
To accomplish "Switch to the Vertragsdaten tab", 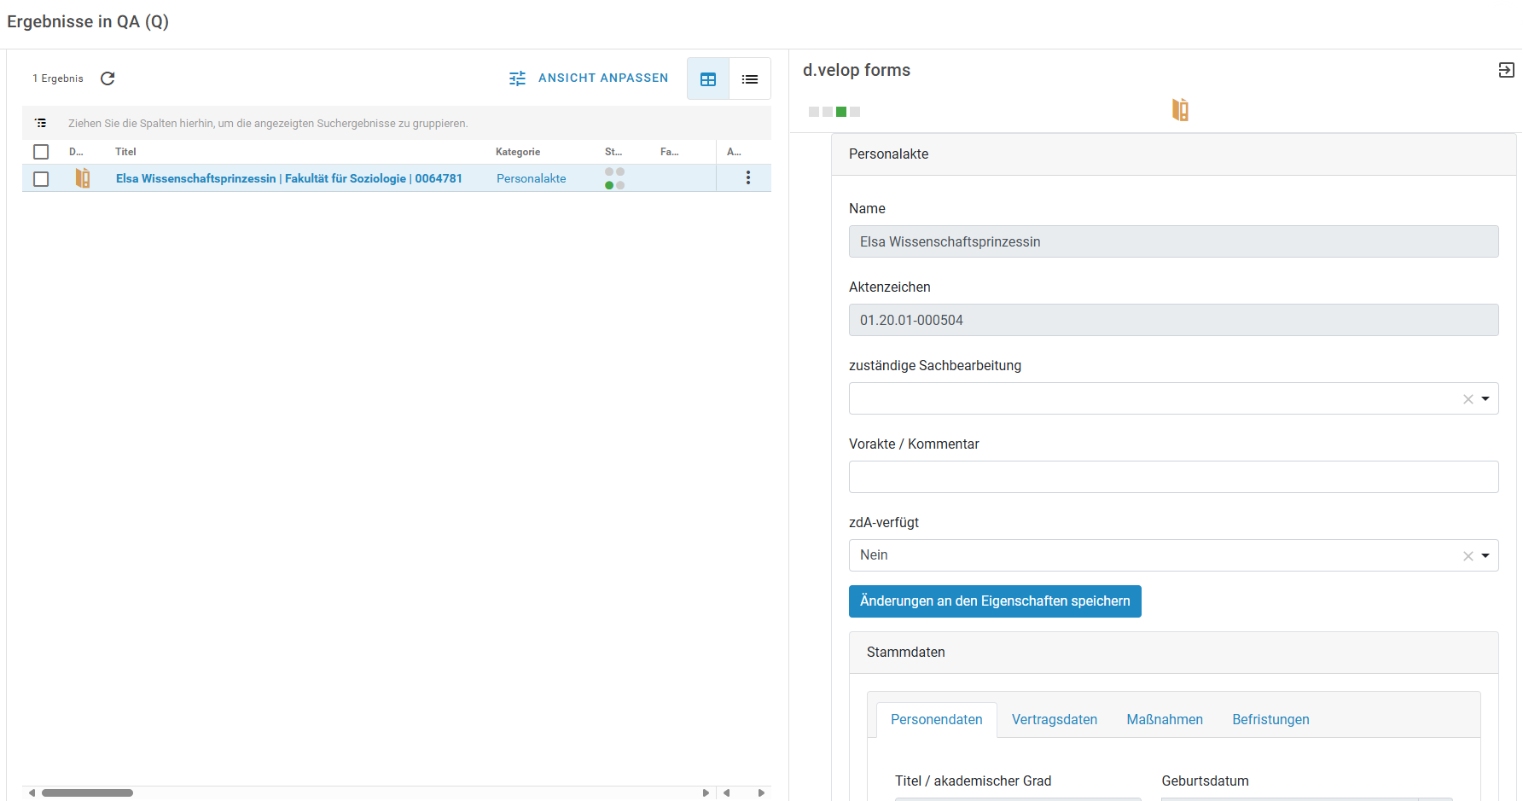I will click(x=1054, y=719).
